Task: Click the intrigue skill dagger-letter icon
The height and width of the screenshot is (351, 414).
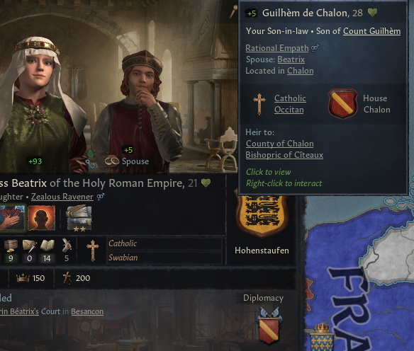Action: (29, 246)
